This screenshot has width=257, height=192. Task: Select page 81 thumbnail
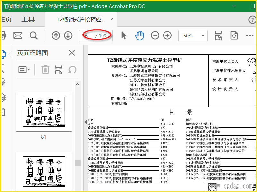(44, 112)
